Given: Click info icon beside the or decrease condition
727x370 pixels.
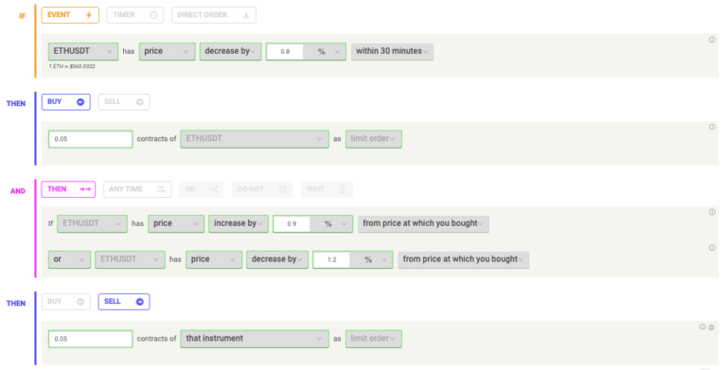Looking at the screenshot, I should pos(712,248).
